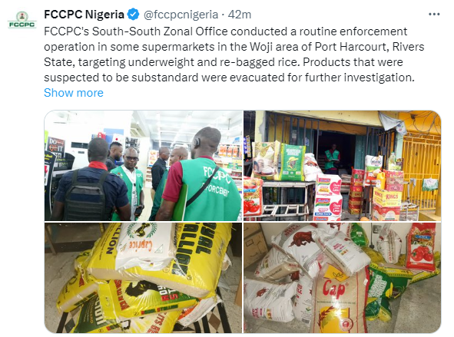This screenshot has width=454, height=337.
Task: Click the FCCPC enforcement vest in photo
Action: pyautogui.click(x=210, y=189)
